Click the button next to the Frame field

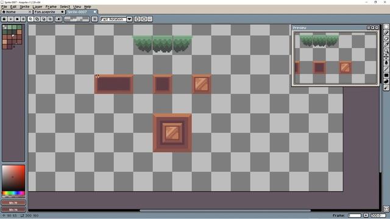366,215
